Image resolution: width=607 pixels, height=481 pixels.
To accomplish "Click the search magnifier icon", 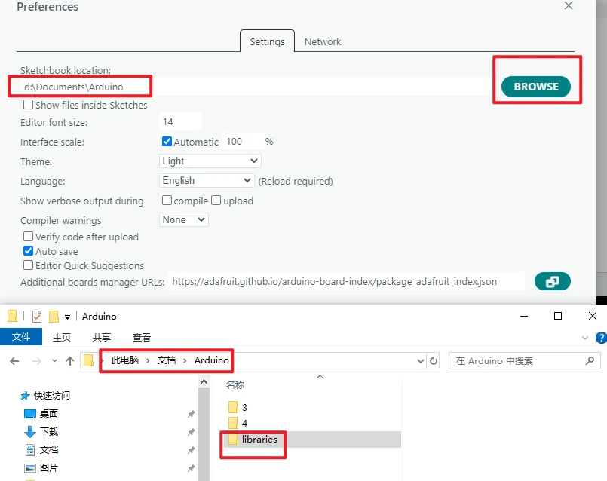I will [590, 361].
